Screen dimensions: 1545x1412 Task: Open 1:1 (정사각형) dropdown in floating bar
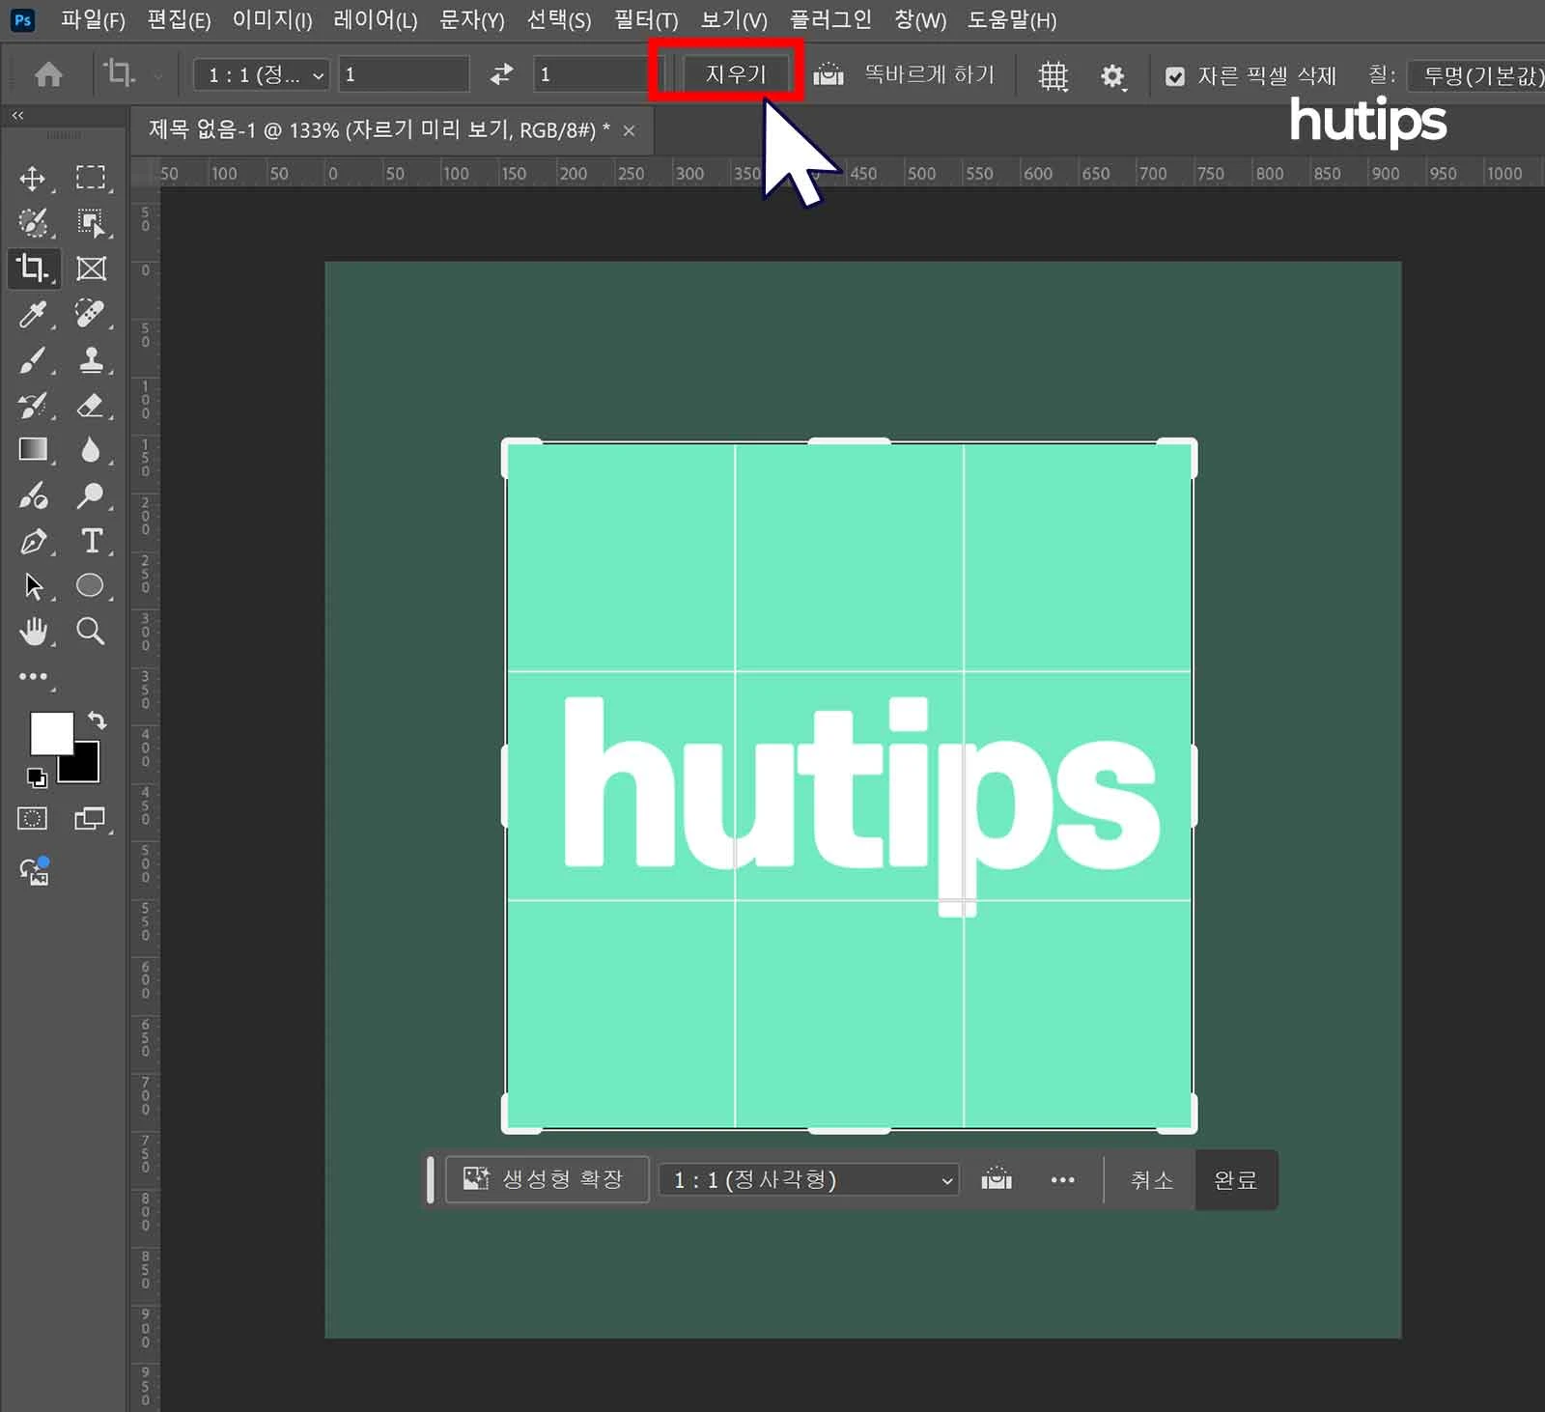click(x=809, y=1180)
